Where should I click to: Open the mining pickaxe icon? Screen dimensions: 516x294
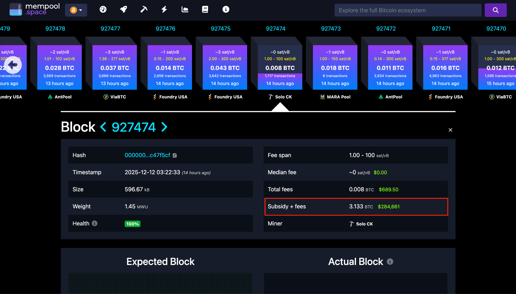point(144,10)
